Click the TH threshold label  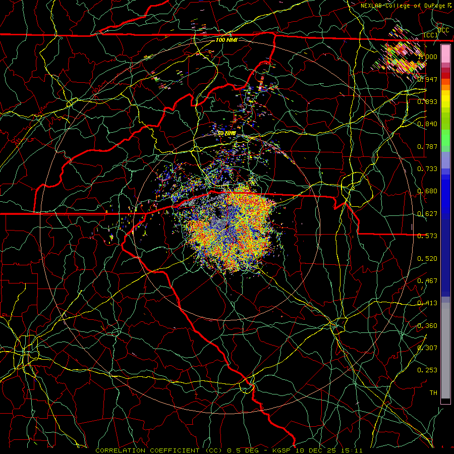point(433,392)
